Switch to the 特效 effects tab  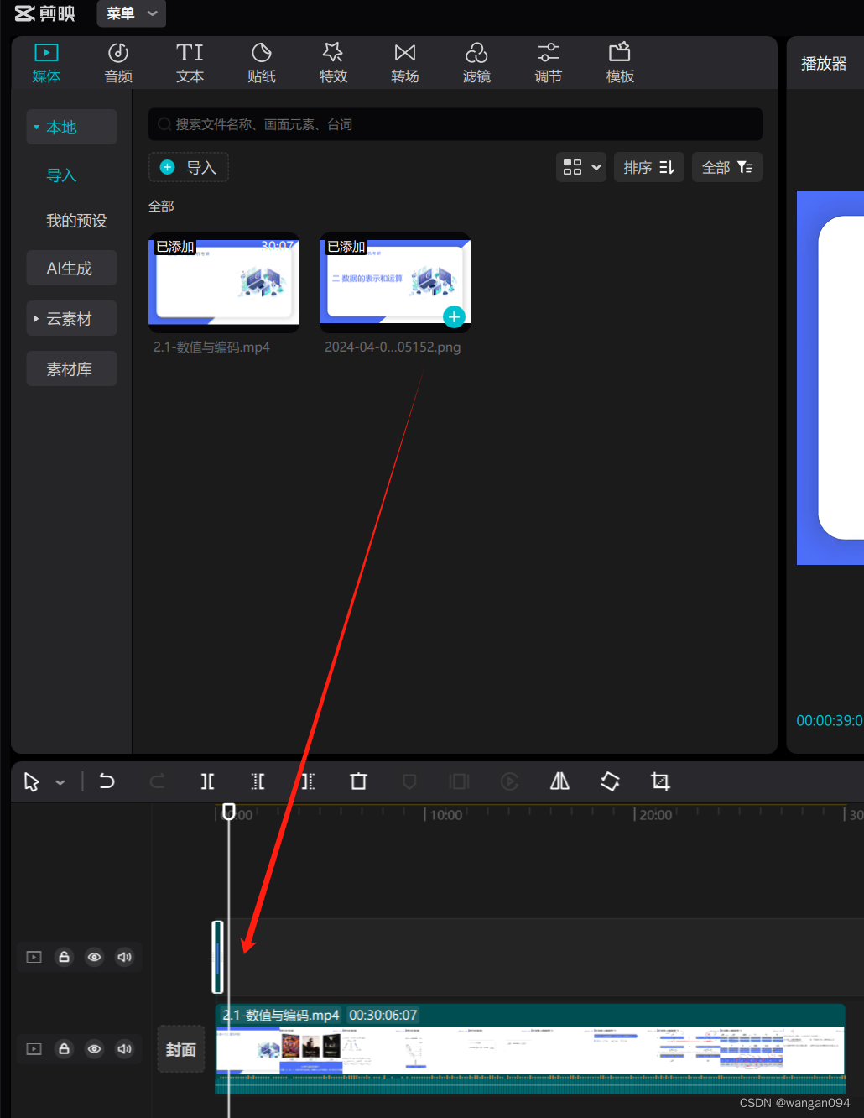pyautogui.click(x=333, y=64)
